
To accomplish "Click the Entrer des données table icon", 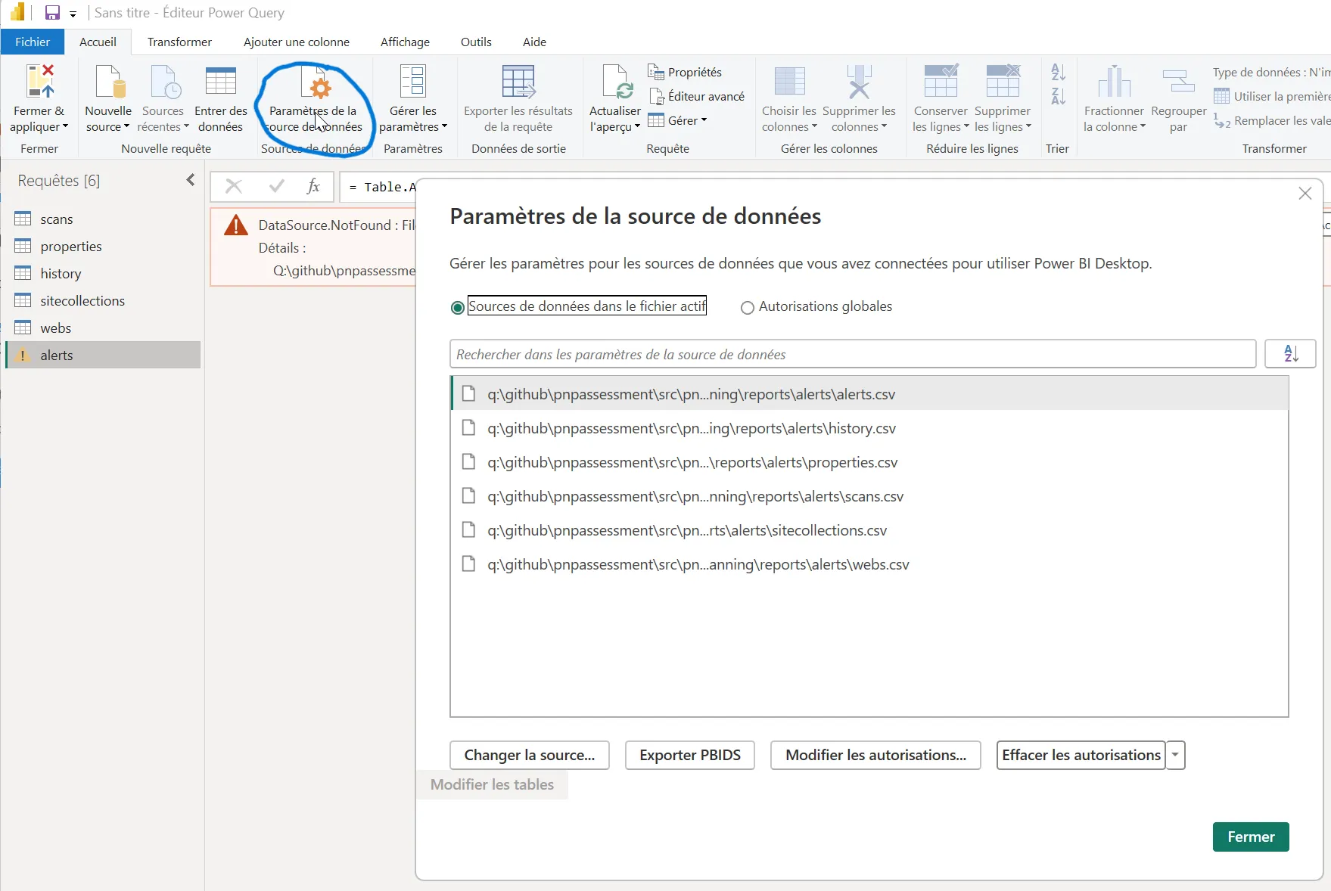I will [x=220, y=82].
